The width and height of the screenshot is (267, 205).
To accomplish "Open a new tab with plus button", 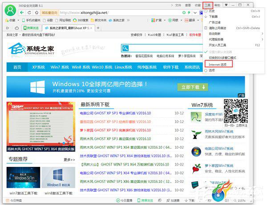I will tap(98, 28).
